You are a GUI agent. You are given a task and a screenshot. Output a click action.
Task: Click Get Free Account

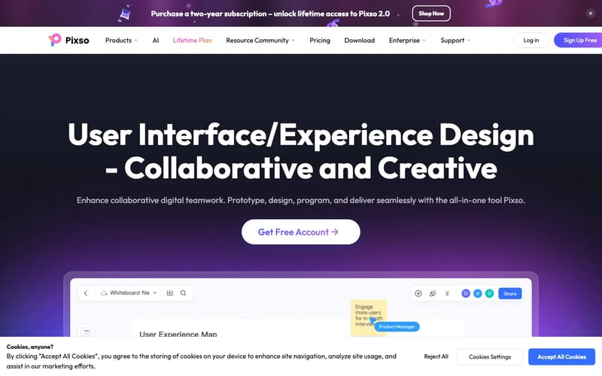coord(300,232)
